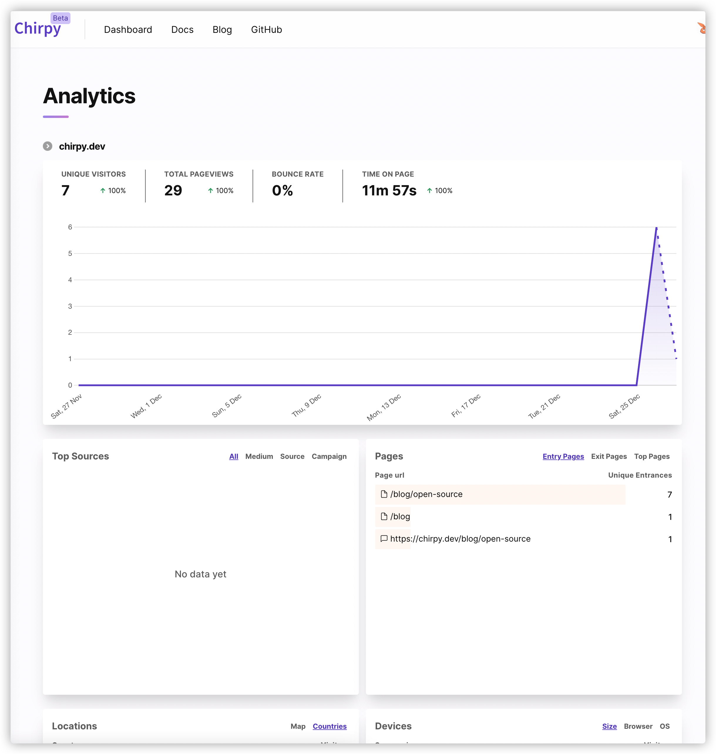Switch Pages panel to Exit Pages
This screenshot has height=754, width=716.
click(x=609, y=456)
